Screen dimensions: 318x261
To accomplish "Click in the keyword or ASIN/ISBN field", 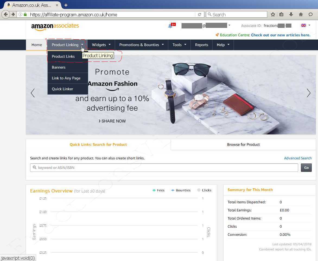I will tap(164, 167).
